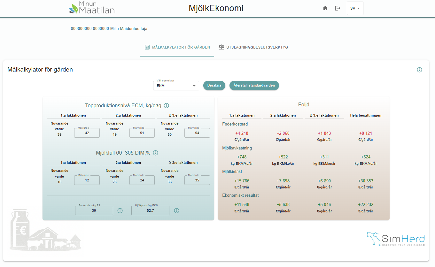Click the SimHerd logo
Viewport: 435px width, 267px height.
point(396,239)
